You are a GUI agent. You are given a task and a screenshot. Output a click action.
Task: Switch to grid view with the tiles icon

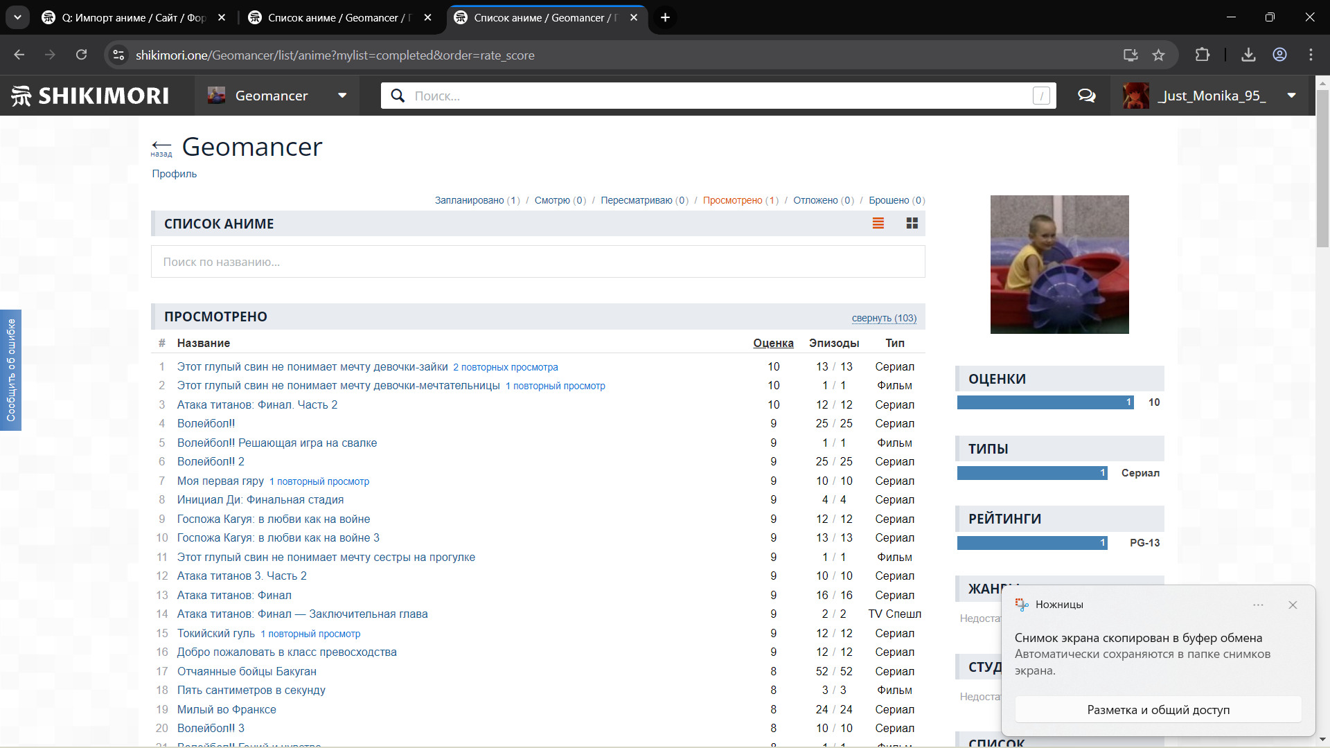pyautogui.click(x=912, y=223)
